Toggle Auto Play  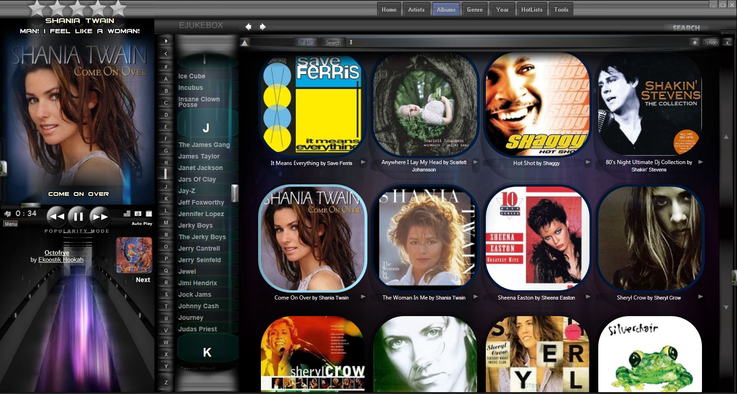pos(142,223)
